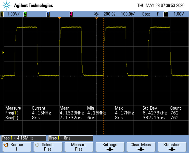Click the Max column header

(119, 108)
